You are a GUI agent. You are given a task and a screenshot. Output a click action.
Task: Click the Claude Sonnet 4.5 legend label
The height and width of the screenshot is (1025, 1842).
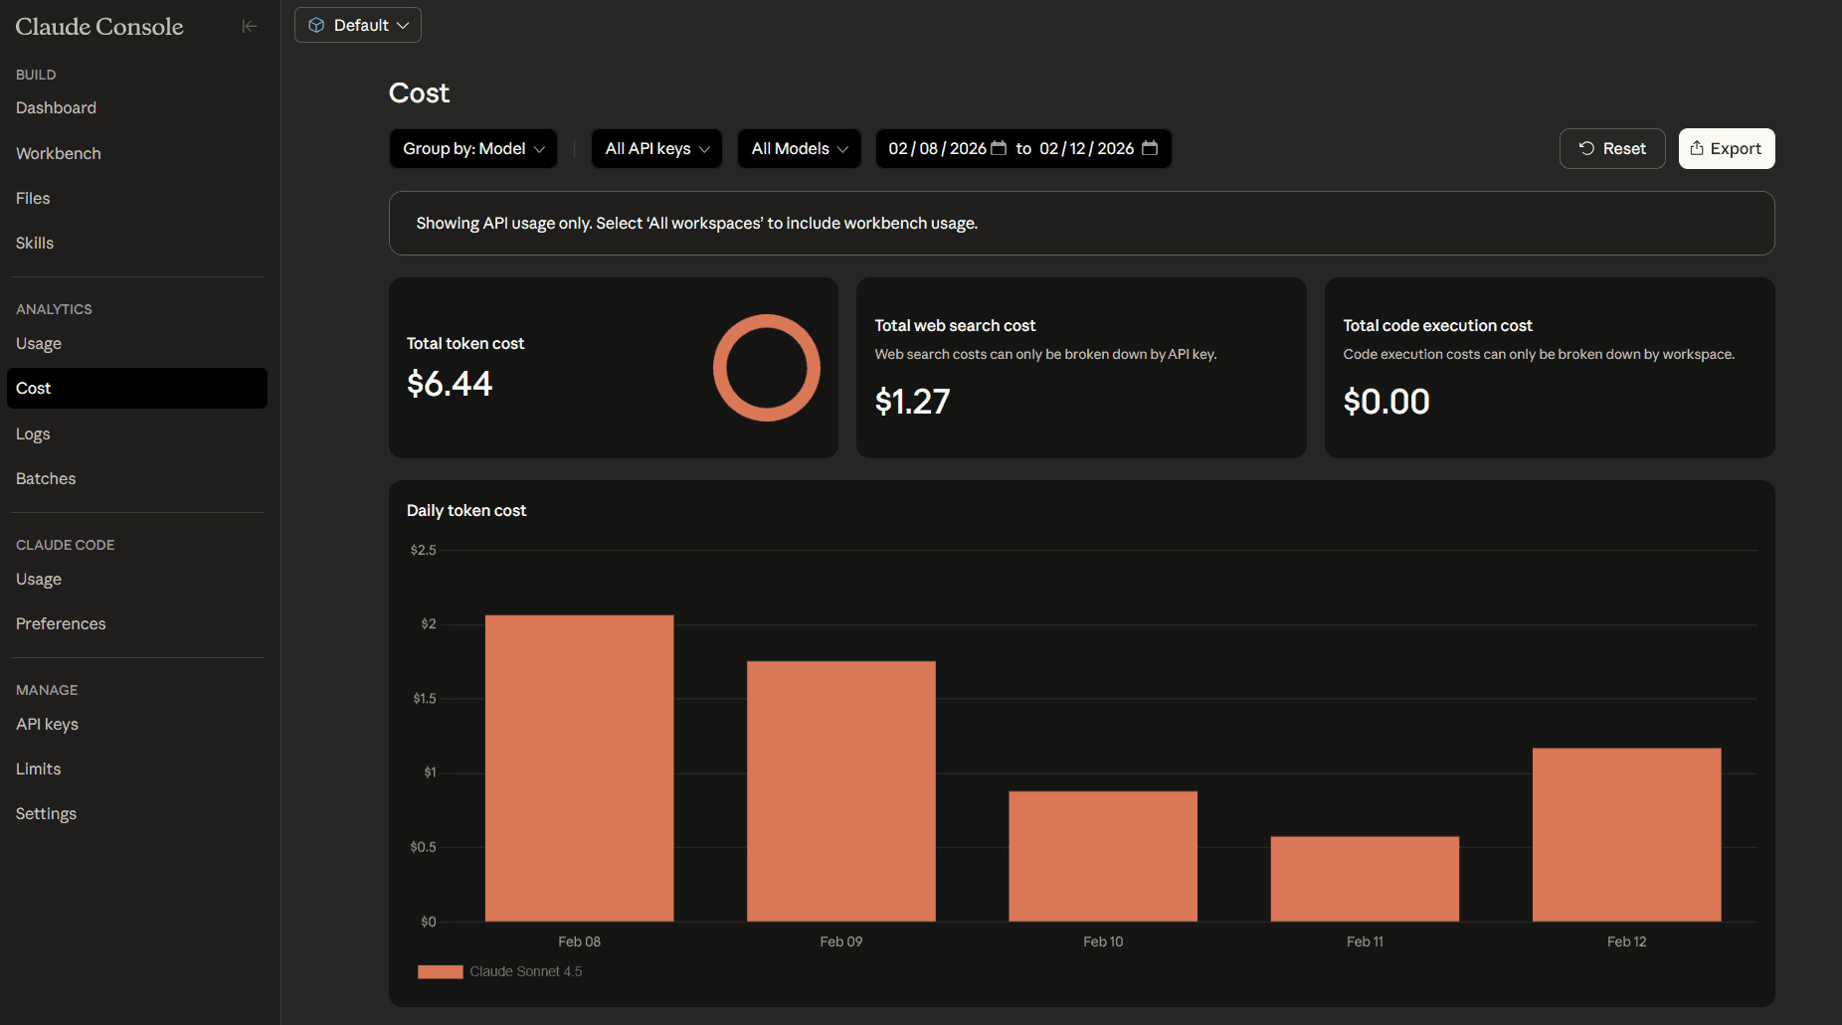526,971
